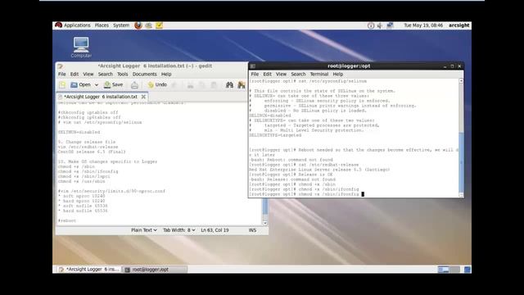Click the Computer desktop icon
524x295 pixels.
(81, 48)
